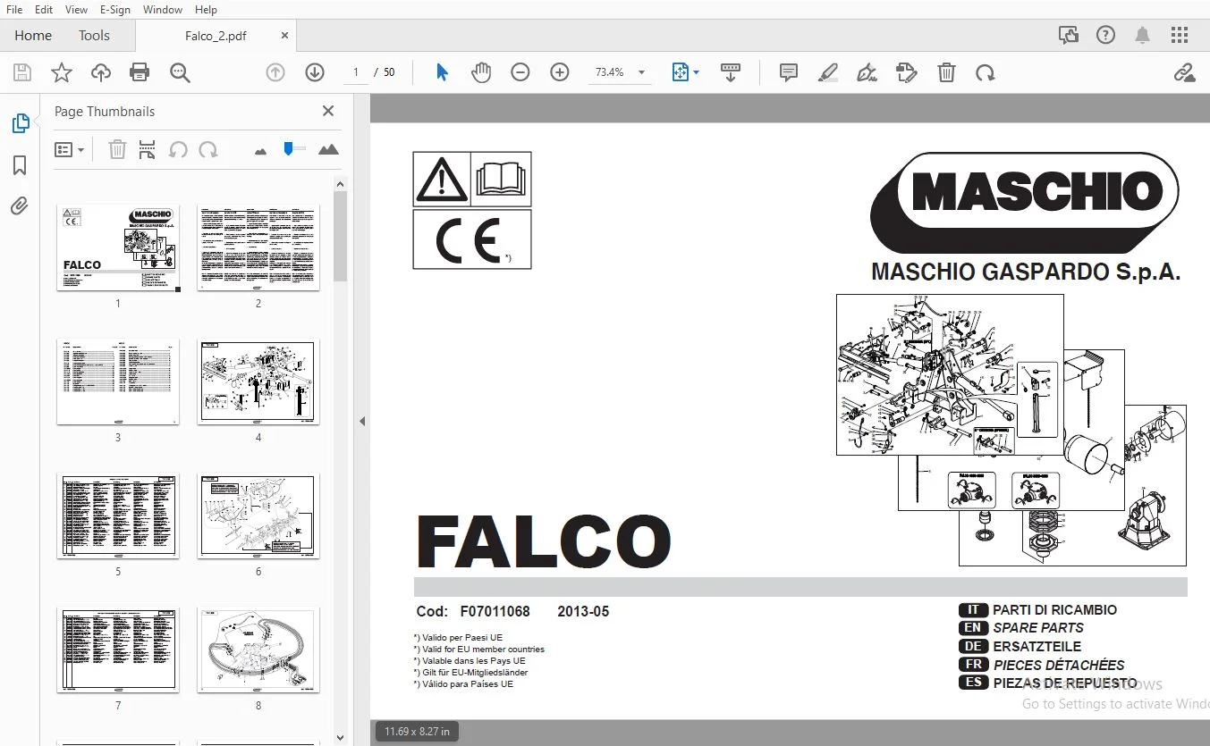This screenshot has height=746, width=1210.
Task: Select page 7 thumbnail
Action: 118,650
